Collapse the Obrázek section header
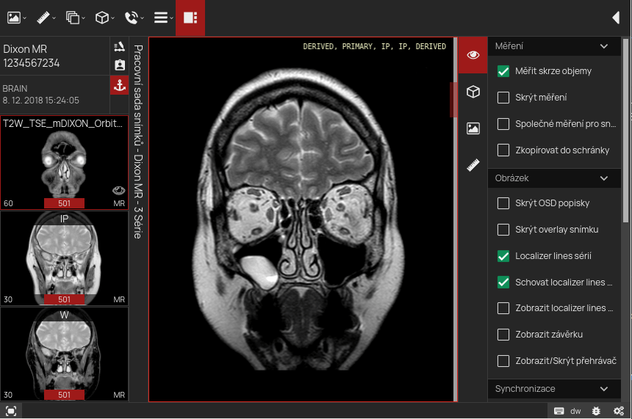The height and width of the screenshot is (419, 632). [604, 178]
